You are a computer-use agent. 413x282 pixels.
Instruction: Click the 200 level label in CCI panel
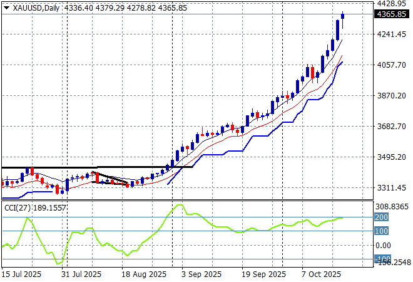tap(382, 217)
